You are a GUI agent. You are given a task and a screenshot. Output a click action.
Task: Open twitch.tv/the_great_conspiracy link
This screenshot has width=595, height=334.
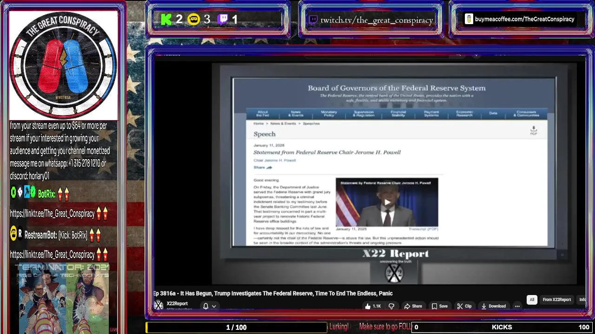tap(377, 20)
